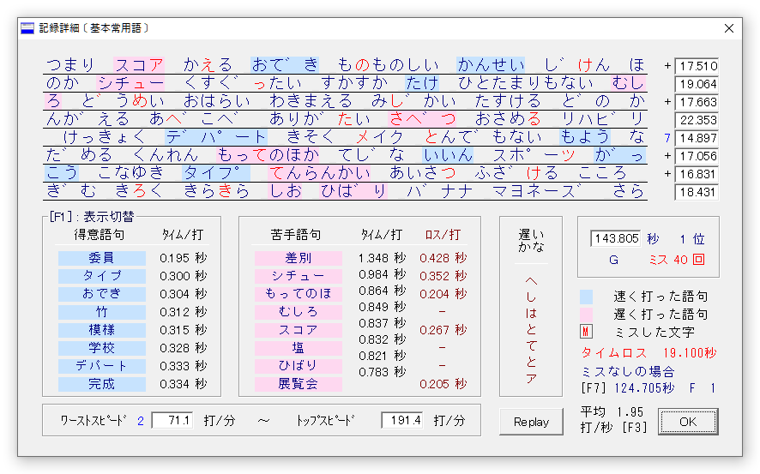The width and height of the screenshot is (760, 474).
Task: Select 差別 in the 苦手語句 list
Action: [x=299, y=258]
